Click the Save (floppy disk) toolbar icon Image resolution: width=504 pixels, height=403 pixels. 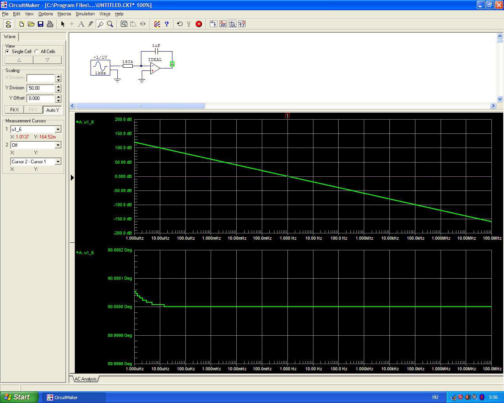tap(41, 24)
